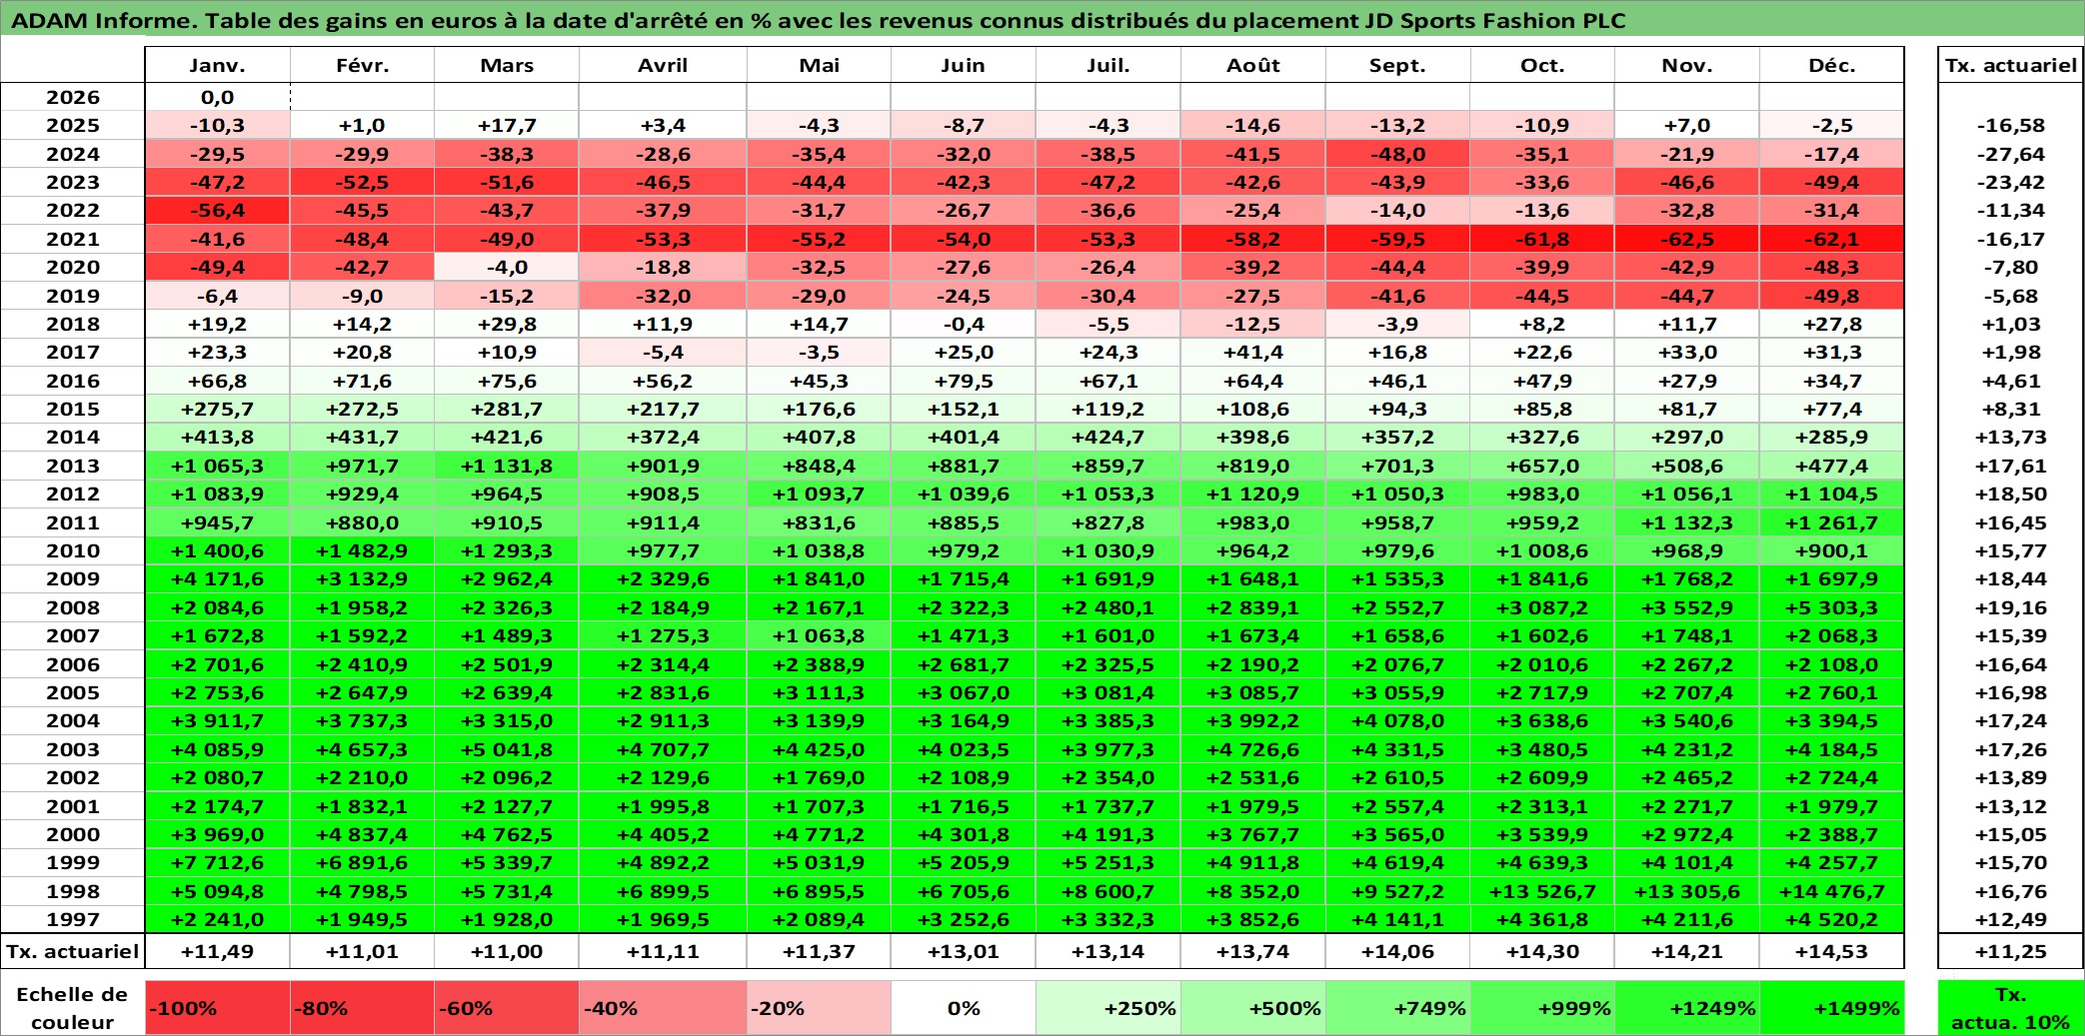Click the Tx. actua. 10% green legend box

(2010, 1008)
